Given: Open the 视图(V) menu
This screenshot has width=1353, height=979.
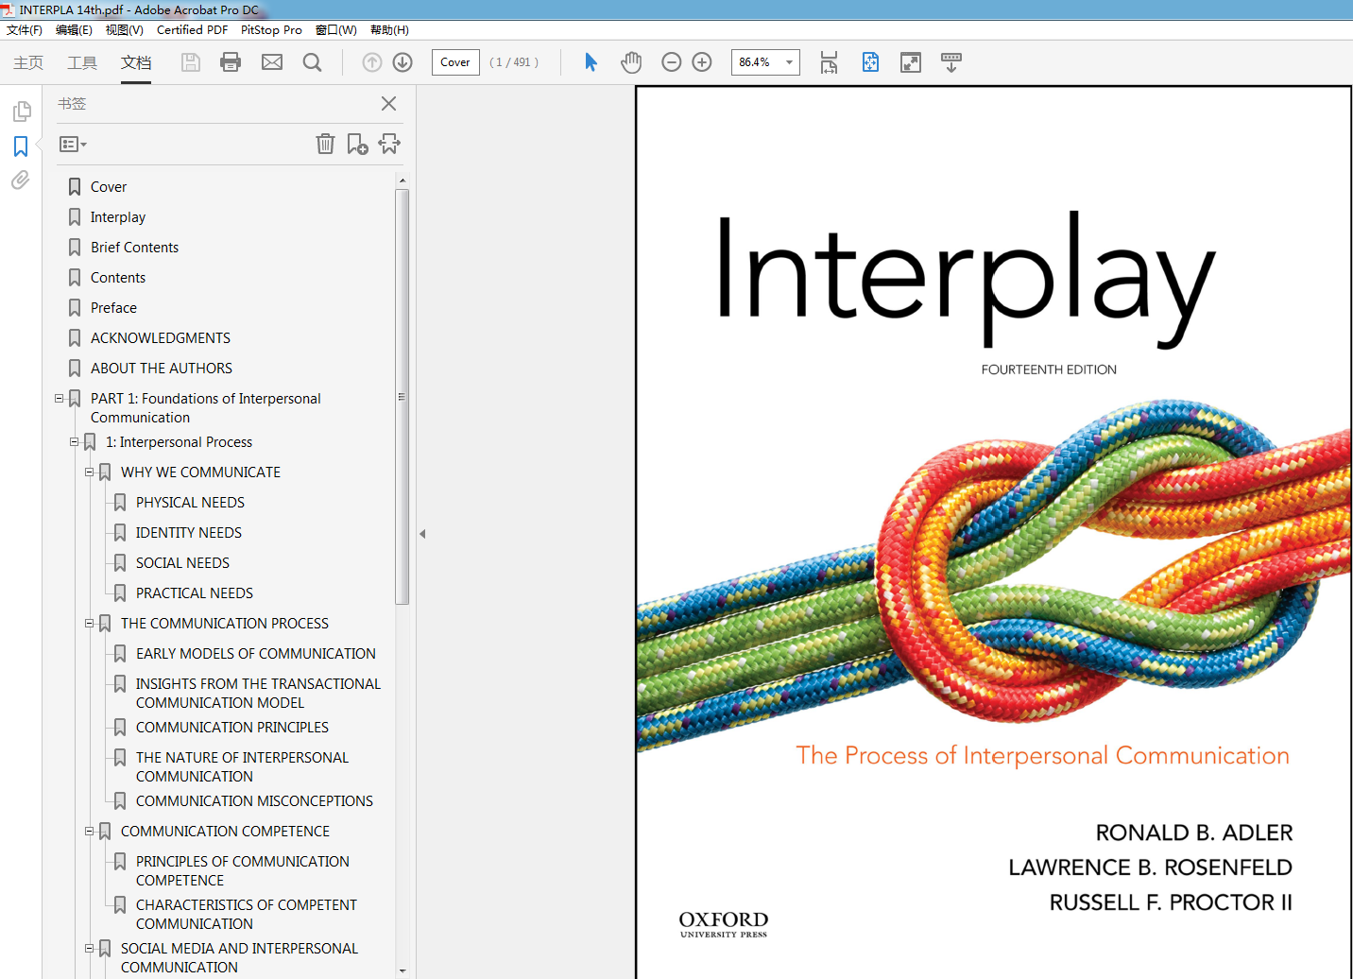Looking at the screenshot, I should point(125,30).
